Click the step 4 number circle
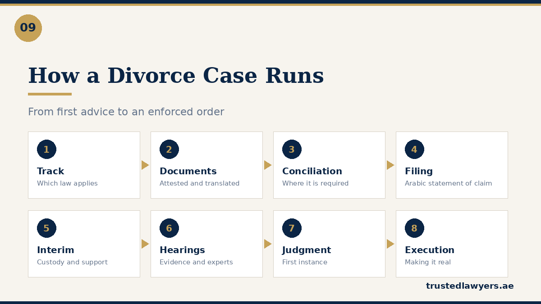The width and height of the screenshot is (541, 304). [414, 150]
